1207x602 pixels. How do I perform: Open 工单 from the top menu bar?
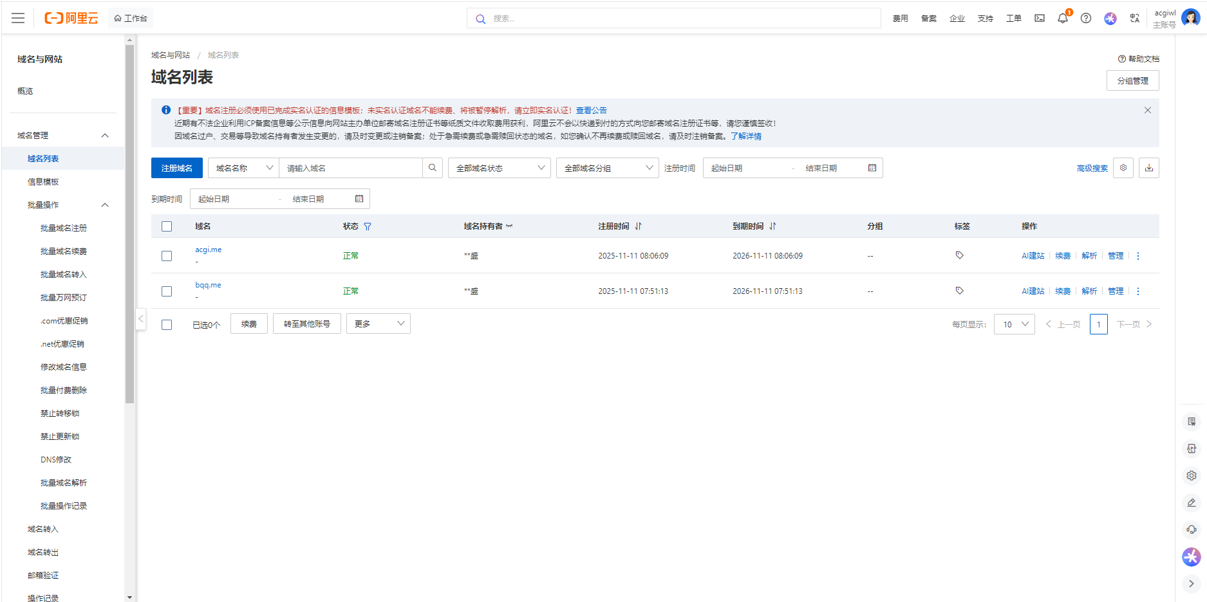coord(1013,18)
